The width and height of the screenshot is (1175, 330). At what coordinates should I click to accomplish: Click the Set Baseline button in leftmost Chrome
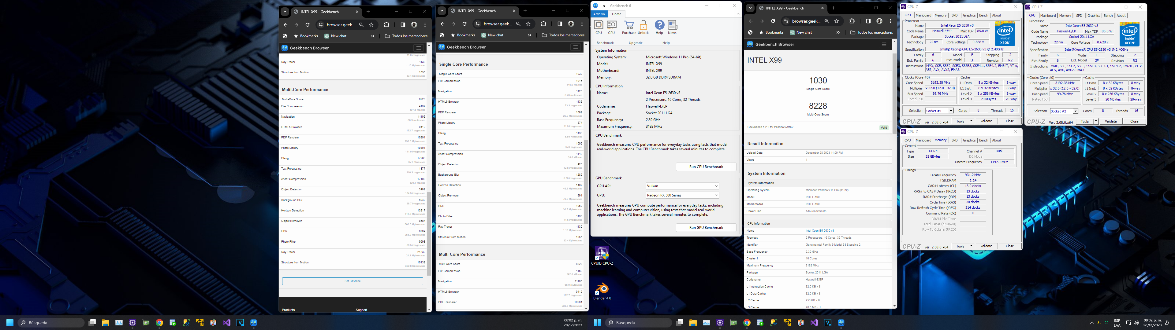click(x=352, y=281)
